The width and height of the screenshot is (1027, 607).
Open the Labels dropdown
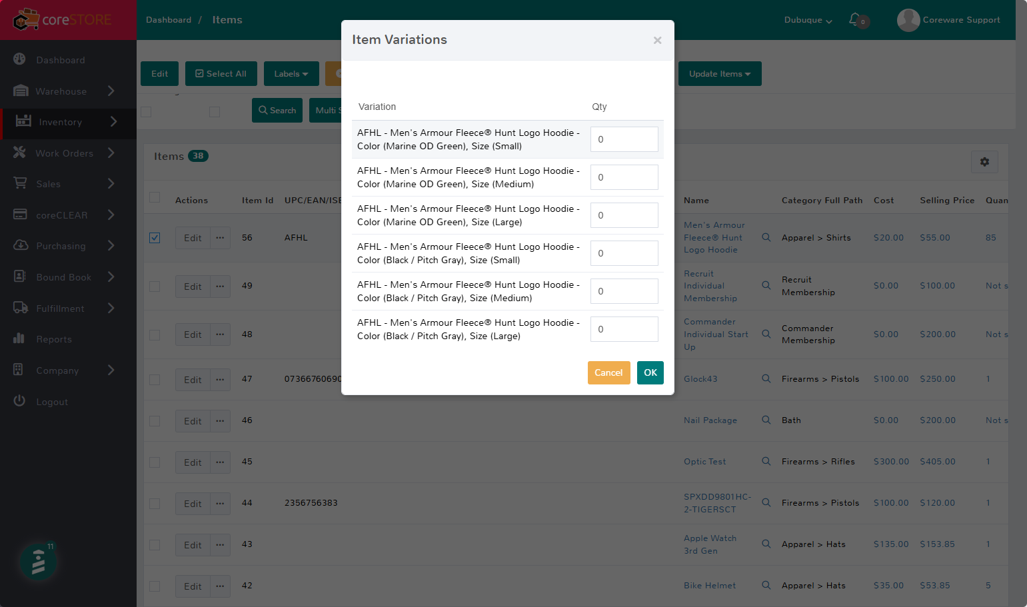click(x=291, y=74)
